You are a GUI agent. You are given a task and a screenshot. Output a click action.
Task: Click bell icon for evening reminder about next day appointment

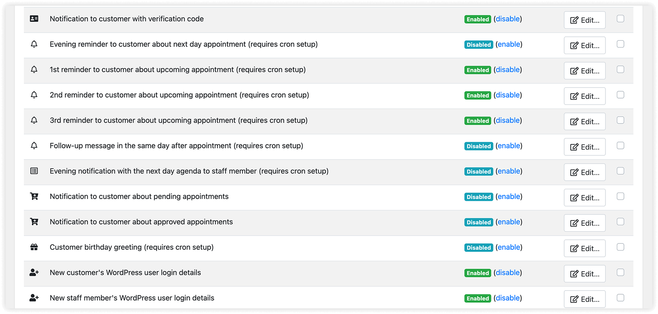tap(34, 44)
